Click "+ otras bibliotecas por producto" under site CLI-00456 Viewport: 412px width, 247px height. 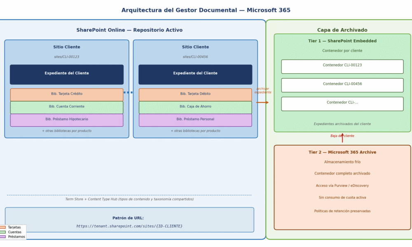pyautogui.click(x=195, y=131)
